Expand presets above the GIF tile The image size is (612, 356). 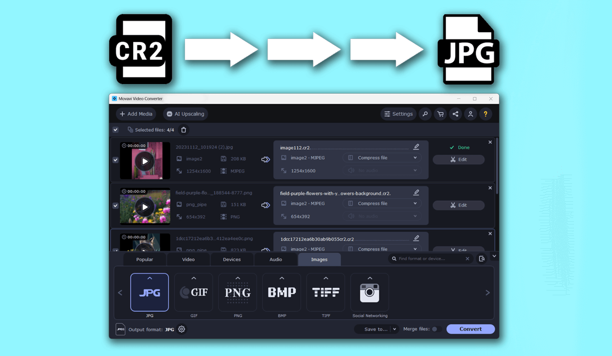(194, 278)
